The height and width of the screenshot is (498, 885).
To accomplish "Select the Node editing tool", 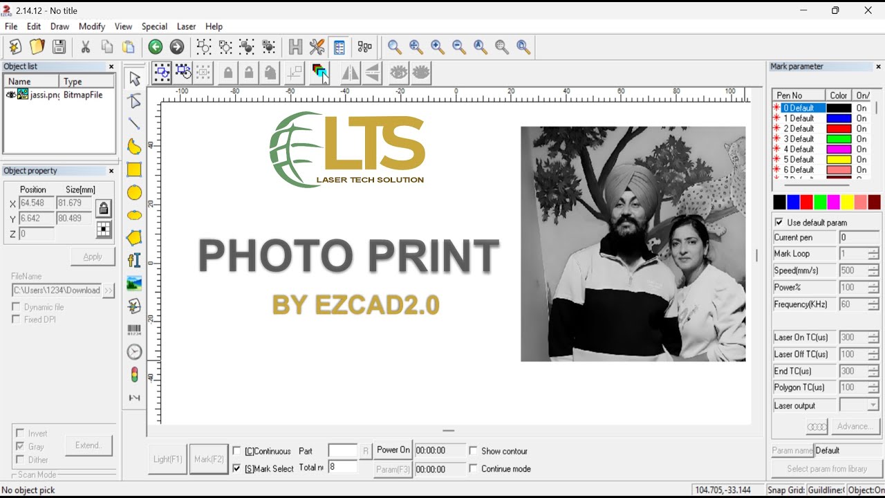I will [134, 101].
